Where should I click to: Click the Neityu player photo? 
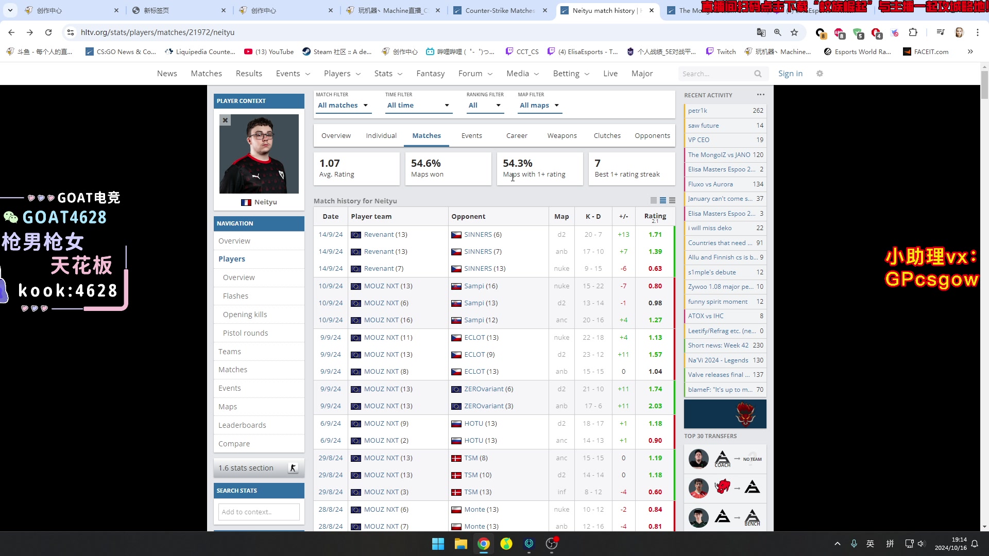(259, 153)
